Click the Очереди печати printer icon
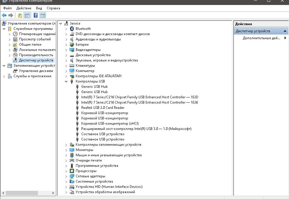Image resolution: width=289 pixels, height=199 pixels. (x=72, y=161)
